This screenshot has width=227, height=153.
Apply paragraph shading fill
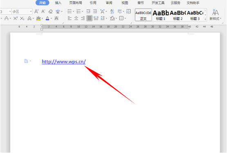pos(112,18)
